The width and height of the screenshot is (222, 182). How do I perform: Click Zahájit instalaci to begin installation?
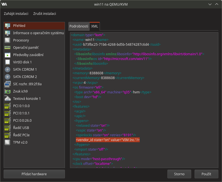pos(16,14)
